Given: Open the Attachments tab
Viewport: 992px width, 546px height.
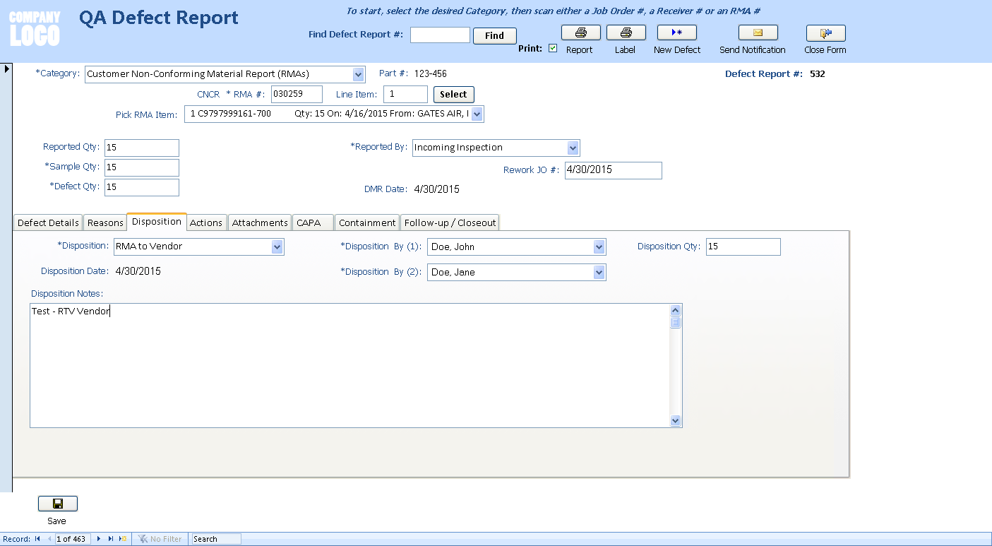Looking at the screenshot, I should pyautogui.click(x=260, y=222).
